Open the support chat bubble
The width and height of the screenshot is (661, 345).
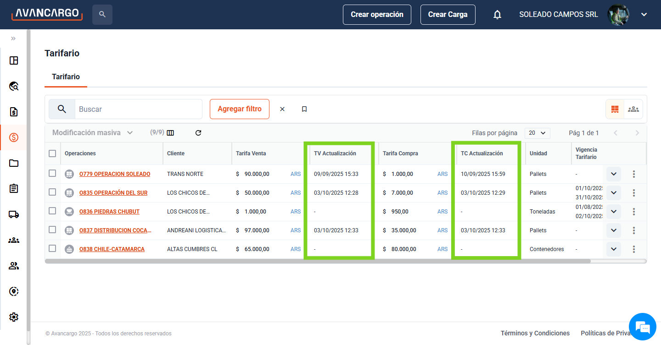(643, 327)
